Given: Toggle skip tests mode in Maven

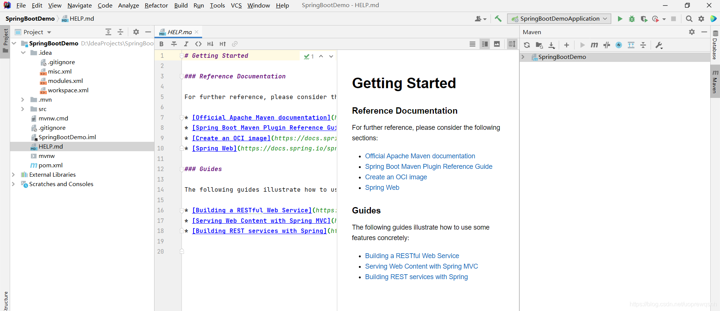Looking at the screenshot, I should (619, 45).
